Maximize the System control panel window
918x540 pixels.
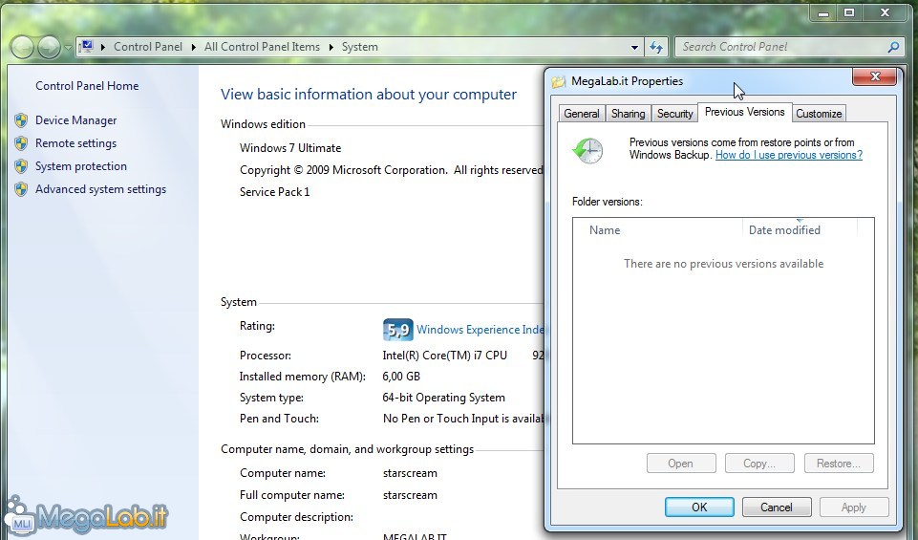coord(849,12)
